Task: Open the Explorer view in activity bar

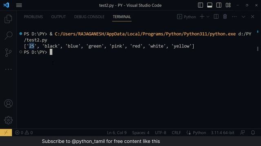Action: pos(8,19)
